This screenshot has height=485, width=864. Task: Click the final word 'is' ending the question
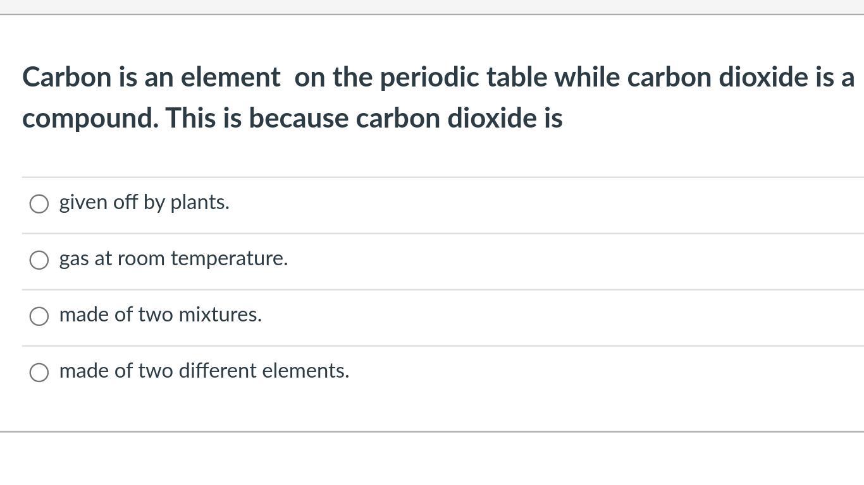[553, 118]
